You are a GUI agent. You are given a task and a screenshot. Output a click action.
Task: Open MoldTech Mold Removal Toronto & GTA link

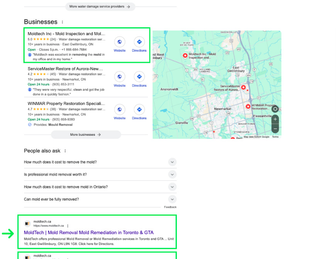click(x=88, y=232)
